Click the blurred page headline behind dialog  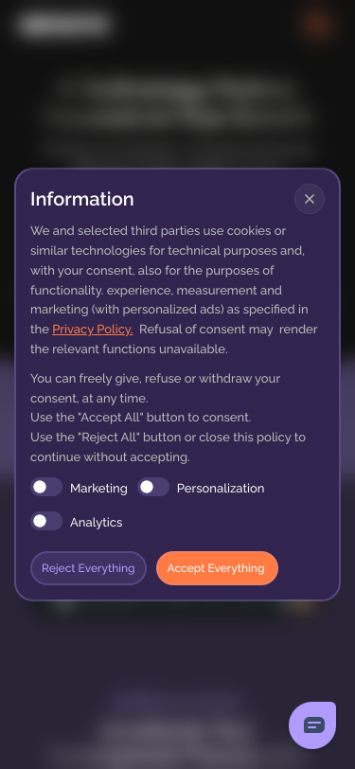click(178, 103)
